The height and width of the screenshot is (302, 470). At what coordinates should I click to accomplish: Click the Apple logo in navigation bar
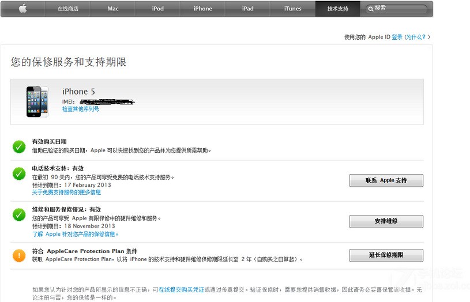click(23, 9)
